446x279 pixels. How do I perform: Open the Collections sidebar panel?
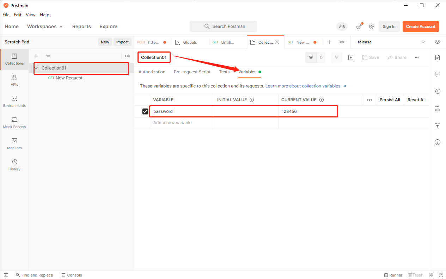point(14,59)
